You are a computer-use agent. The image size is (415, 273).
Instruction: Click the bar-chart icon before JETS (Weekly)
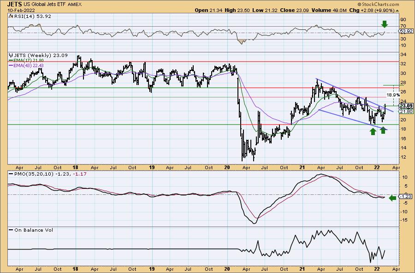tap(11, 56)
